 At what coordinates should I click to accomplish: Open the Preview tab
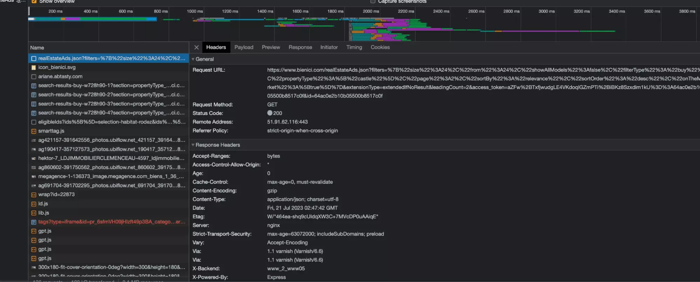tap(271, 47)
